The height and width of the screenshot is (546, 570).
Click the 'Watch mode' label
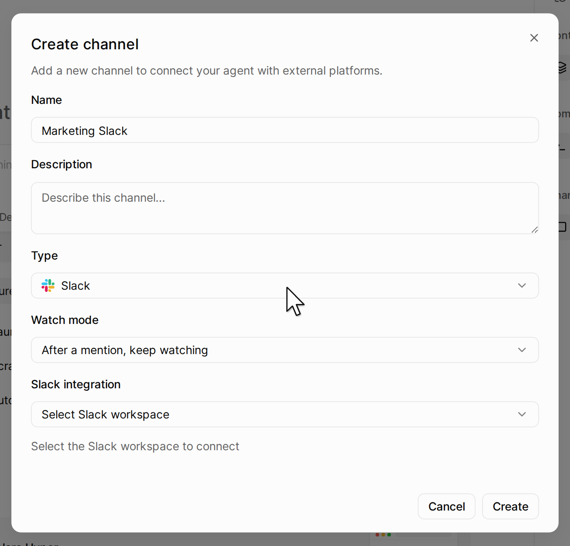tap(65, 320)
